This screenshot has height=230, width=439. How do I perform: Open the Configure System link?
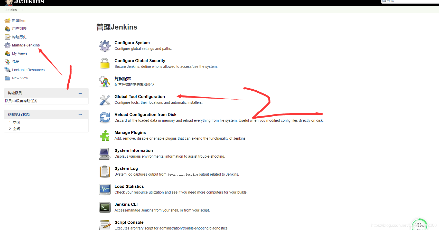pos(132,43)
